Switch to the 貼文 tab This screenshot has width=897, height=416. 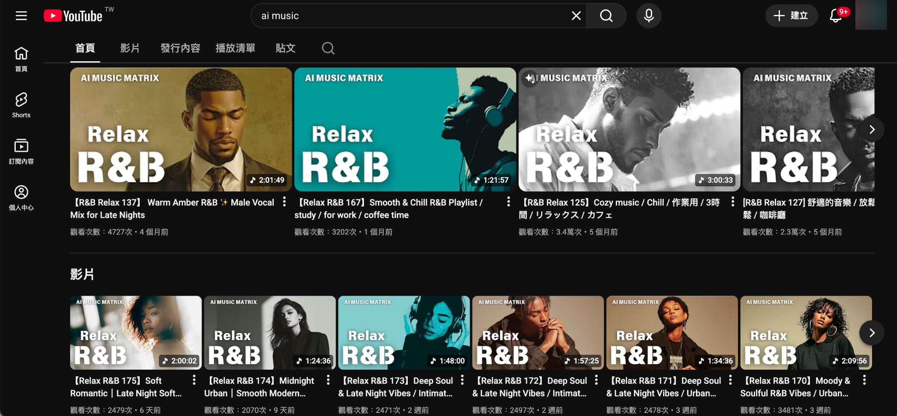[285, 48]
